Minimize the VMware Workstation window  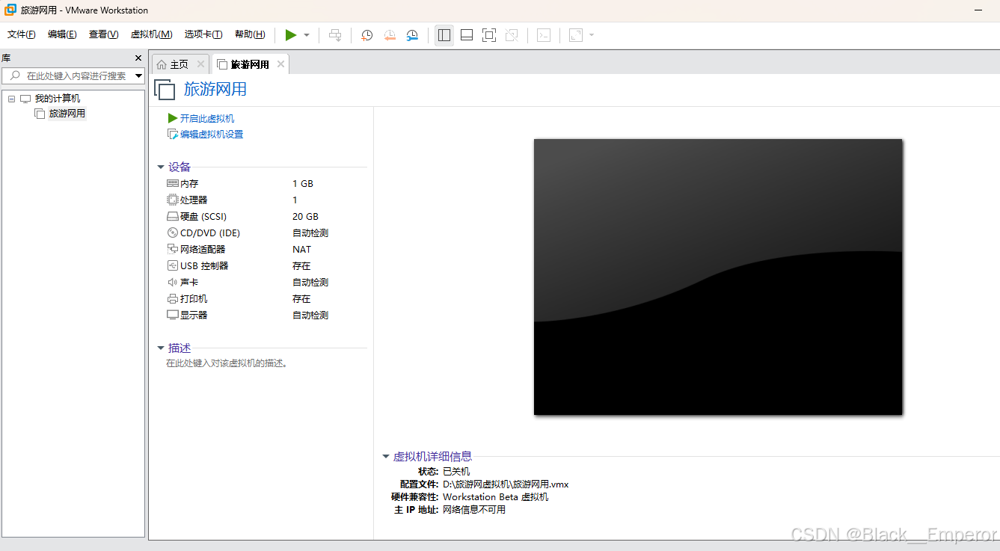point(978,10)
